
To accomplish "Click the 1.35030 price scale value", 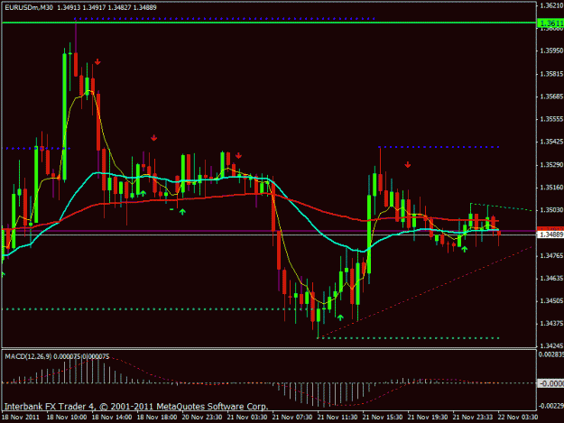I will (x=551, y=209).
